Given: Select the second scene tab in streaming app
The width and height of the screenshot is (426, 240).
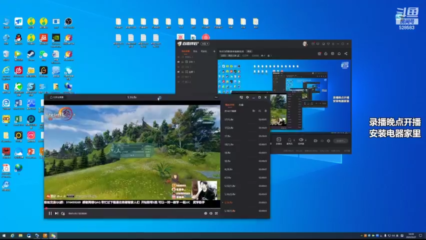Looking at the screenshot, I should pos(195,51).
